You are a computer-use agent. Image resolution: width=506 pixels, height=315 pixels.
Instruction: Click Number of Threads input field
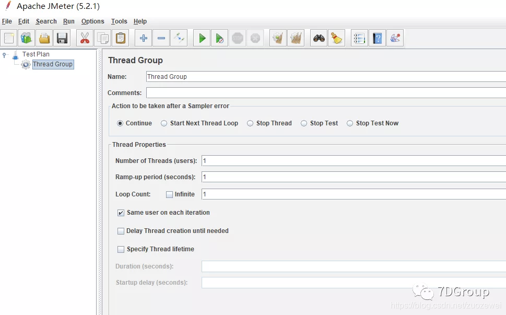click(354, 161)
